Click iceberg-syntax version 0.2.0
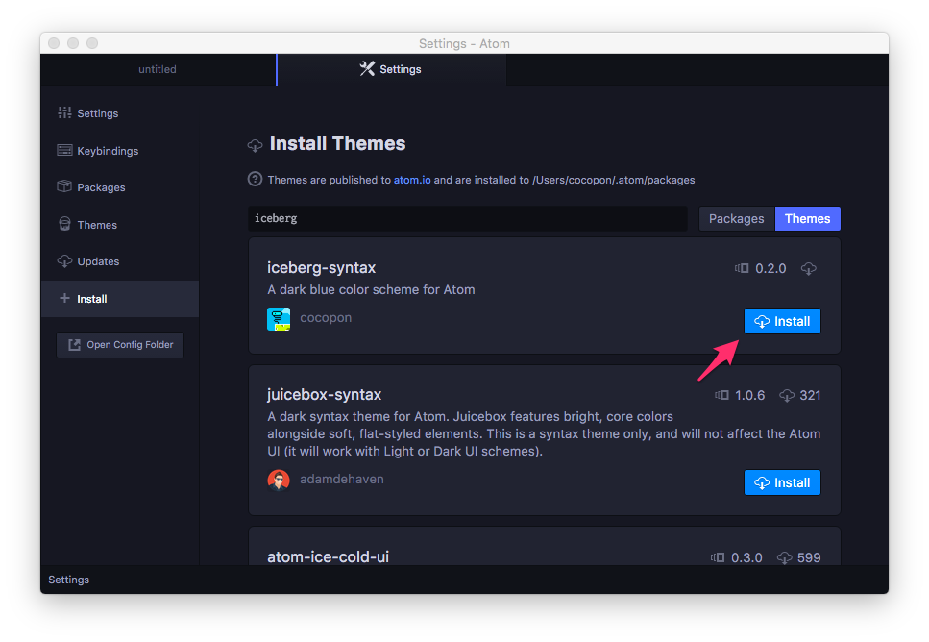Image resolution: width=929 pixels, height=642 pixels. coord(770,268)
